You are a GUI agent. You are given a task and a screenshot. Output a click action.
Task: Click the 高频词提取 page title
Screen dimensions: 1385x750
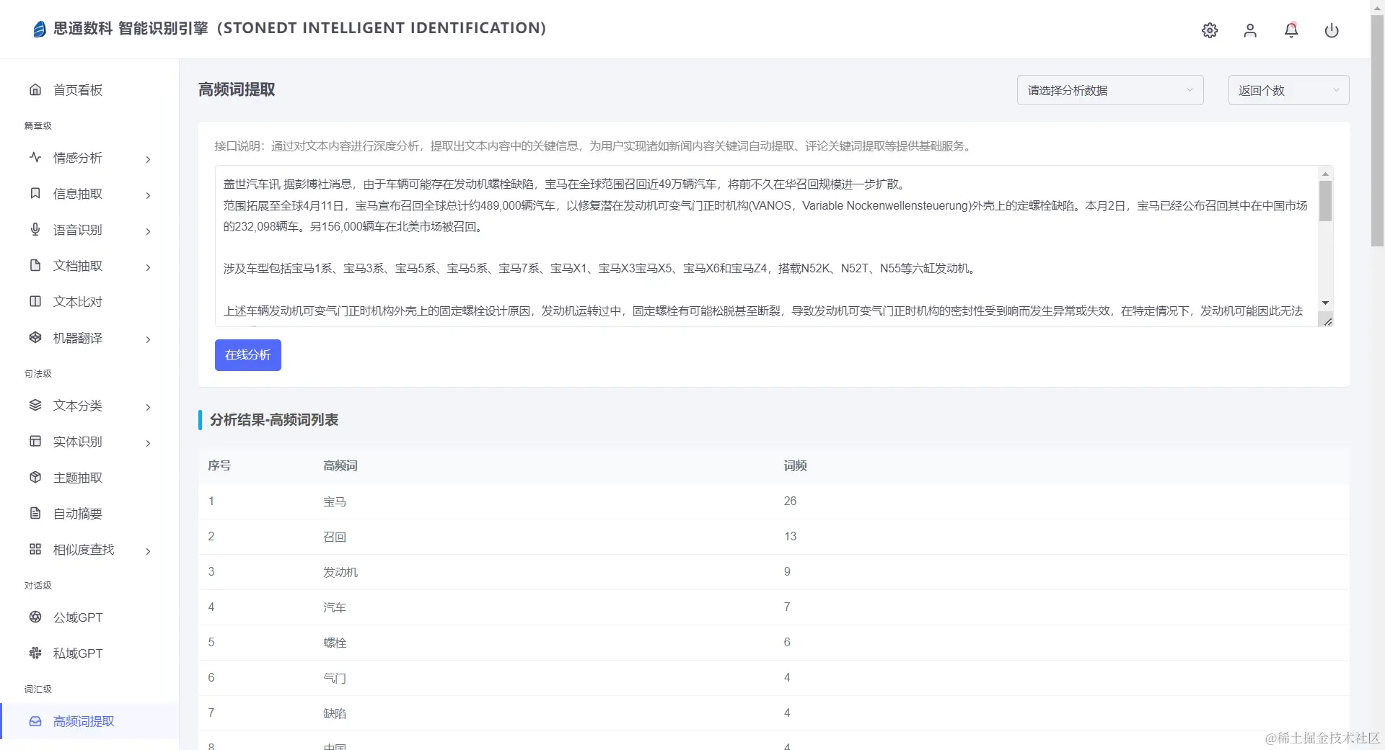click(x=237, y=89)
